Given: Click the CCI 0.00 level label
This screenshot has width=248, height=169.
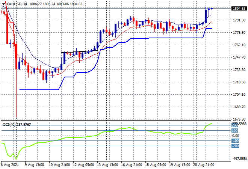Looking at the screenshot, I should [x=236, y=136].
